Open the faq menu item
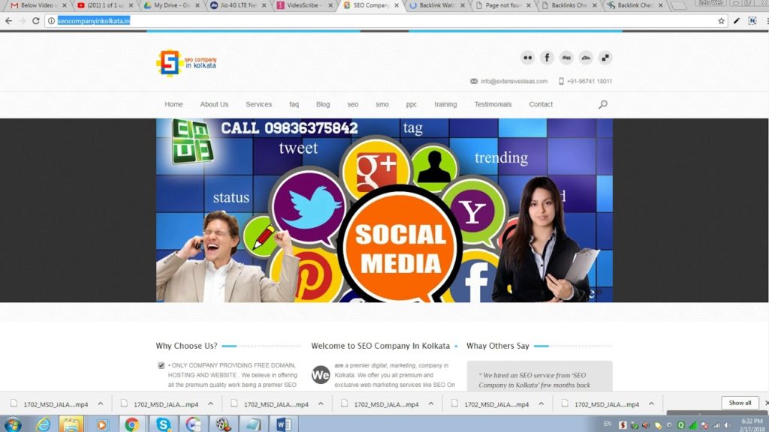 pyautogui.click(x=294, y=104)
